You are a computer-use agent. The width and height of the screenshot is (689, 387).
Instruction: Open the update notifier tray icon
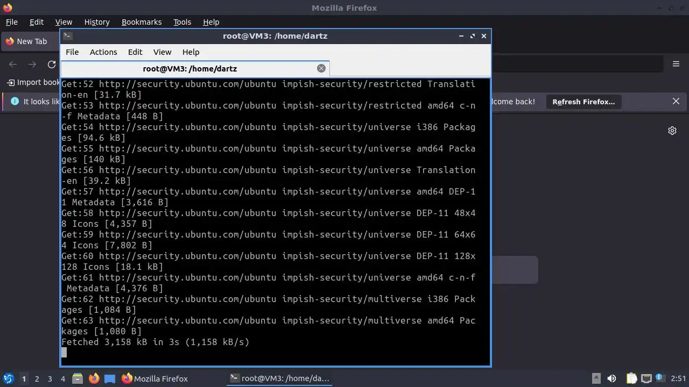click(x=659, y=378)
